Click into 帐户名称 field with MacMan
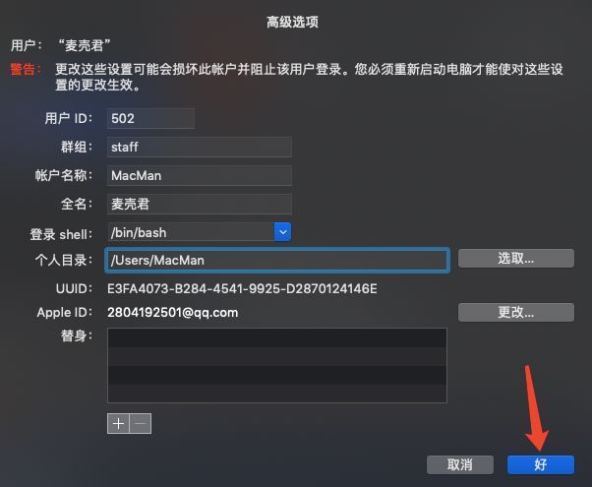The width and height of the screenshot is (592, 487). click(200, 176)
